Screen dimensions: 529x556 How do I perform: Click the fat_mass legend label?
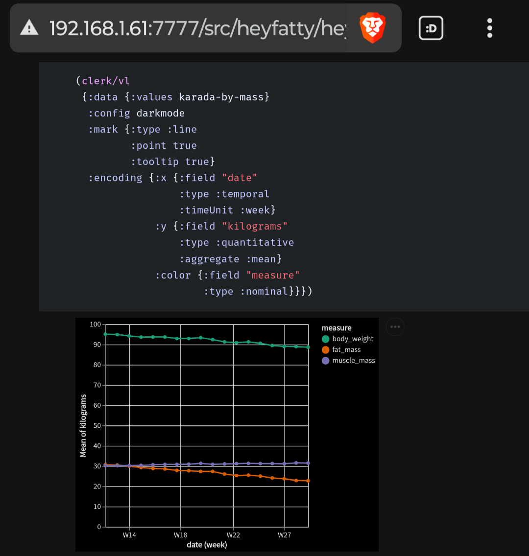(346, 349)
